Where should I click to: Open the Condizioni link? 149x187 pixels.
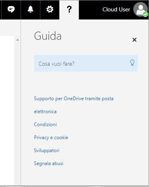[45, 125]
